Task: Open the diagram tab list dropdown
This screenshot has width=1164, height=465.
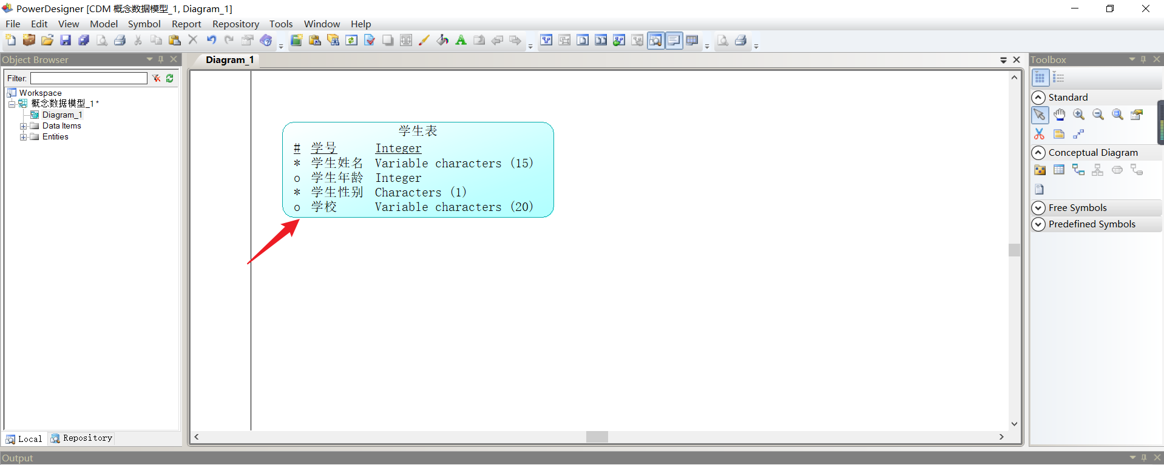Action: tap(1003, 60)
